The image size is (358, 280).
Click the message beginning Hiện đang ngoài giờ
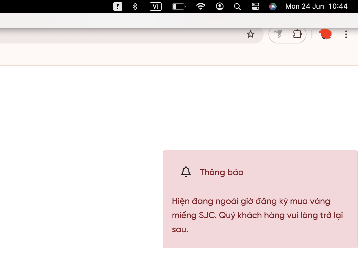[x=257, y=215]
